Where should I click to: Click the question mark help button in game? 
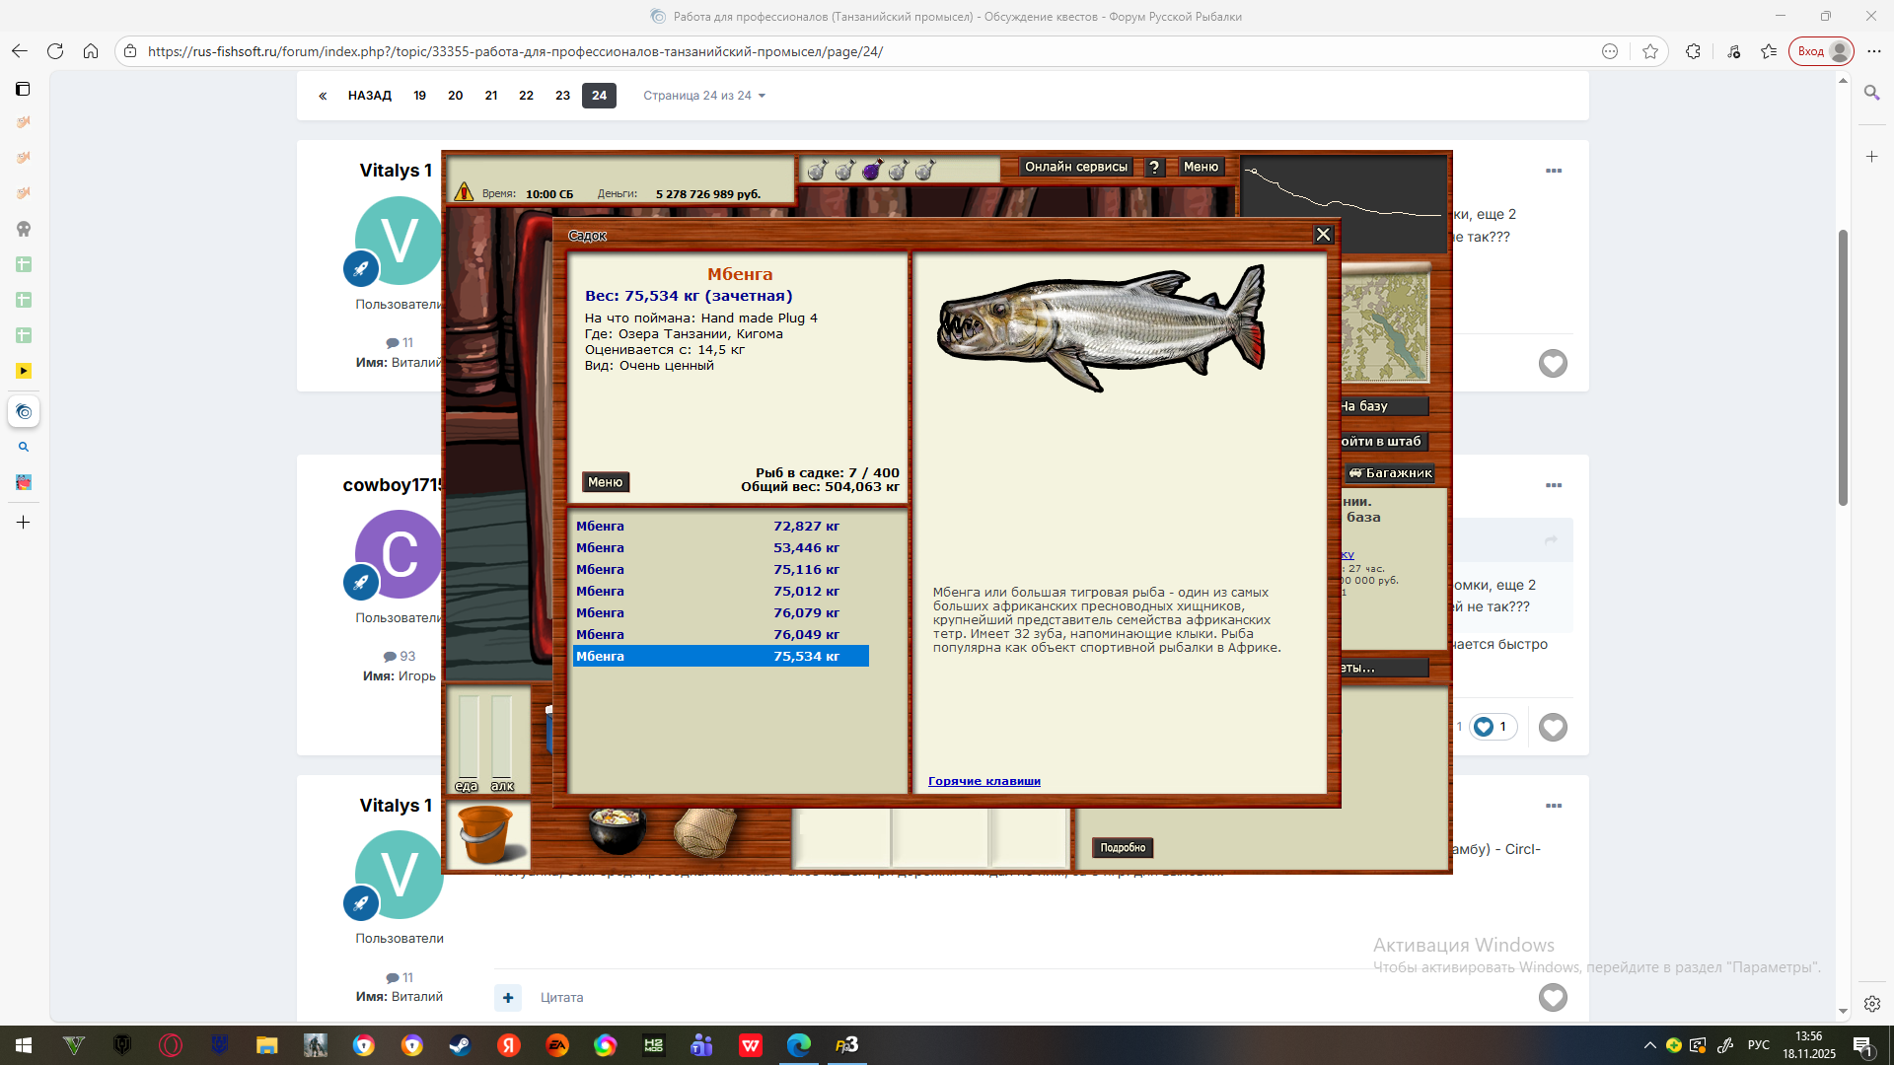coord(1154,168)
